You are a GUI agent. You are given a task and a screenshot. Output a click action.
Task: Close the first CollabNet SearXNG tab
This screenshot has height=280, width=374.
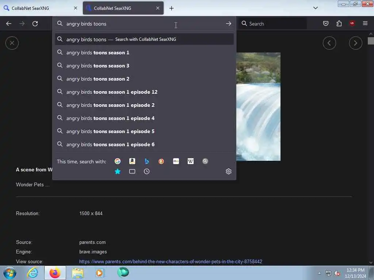point(76,8)
